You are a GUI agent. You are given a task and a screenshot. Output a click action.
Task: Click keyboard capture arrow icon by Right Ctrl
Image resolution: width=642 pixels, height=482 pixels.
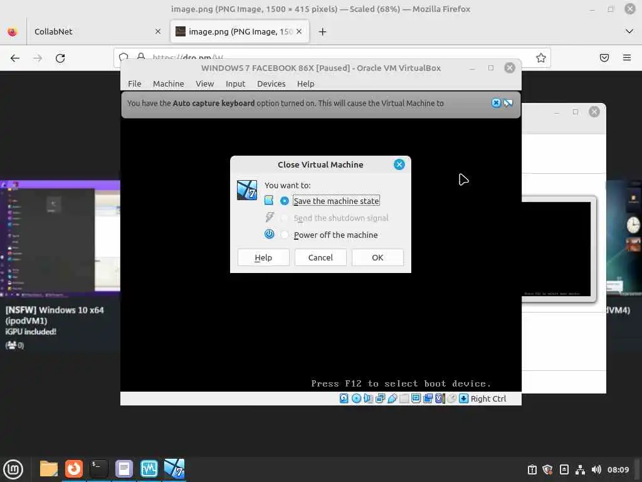click(x=463, y=399)
